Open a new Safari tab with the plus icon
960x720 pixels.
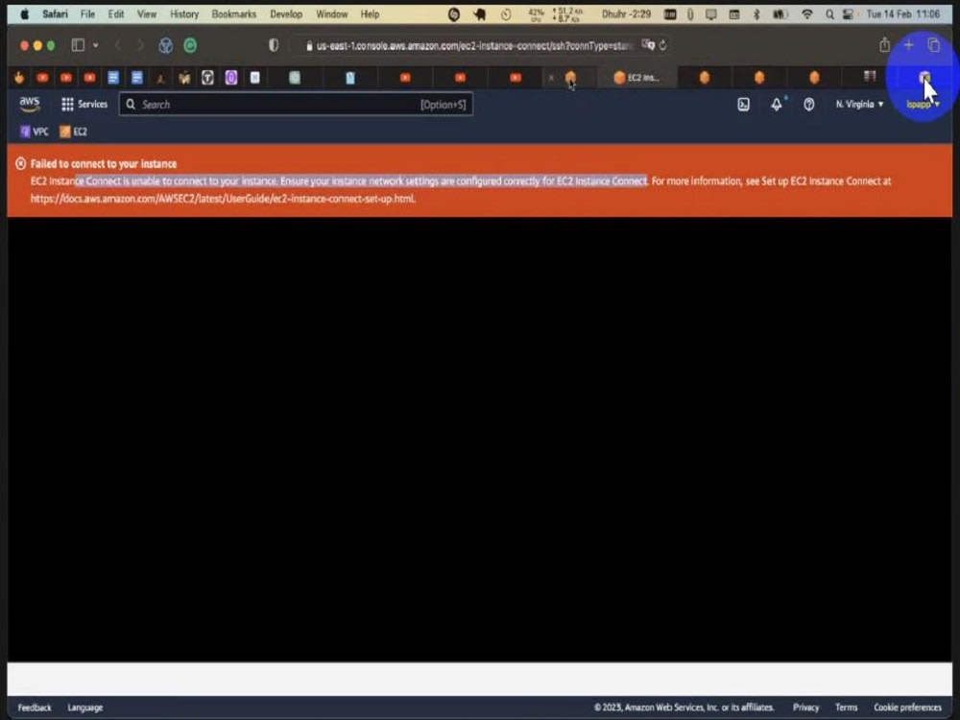(x=908, y=44)
